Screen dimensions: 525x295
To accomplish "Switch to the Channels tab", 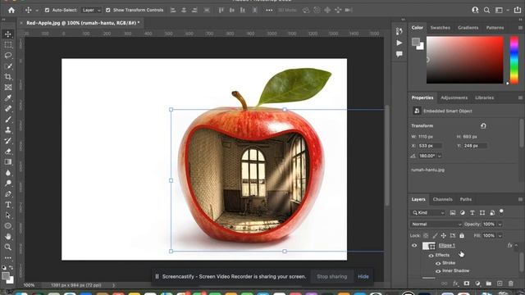I will pos(442,199).
